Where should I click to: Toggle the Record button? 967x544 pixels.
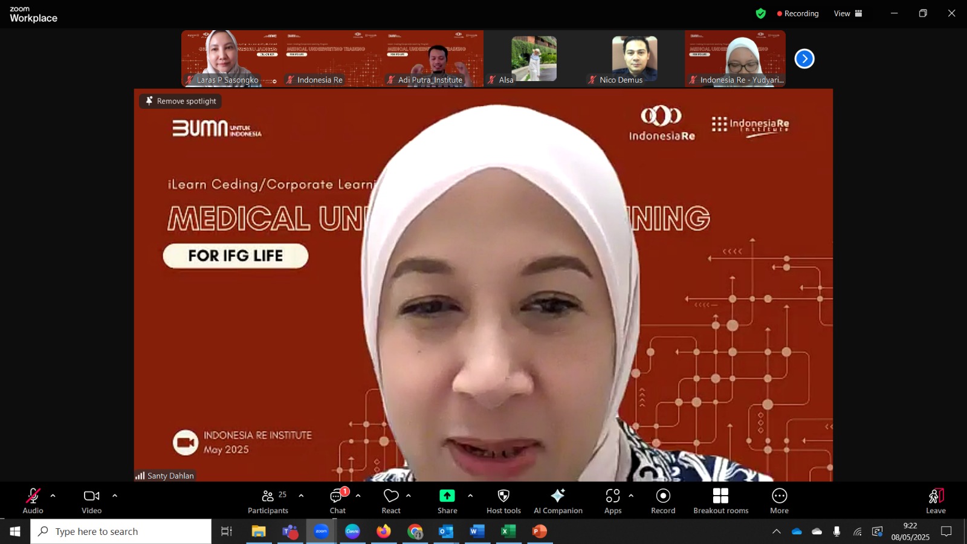[663, 501]
